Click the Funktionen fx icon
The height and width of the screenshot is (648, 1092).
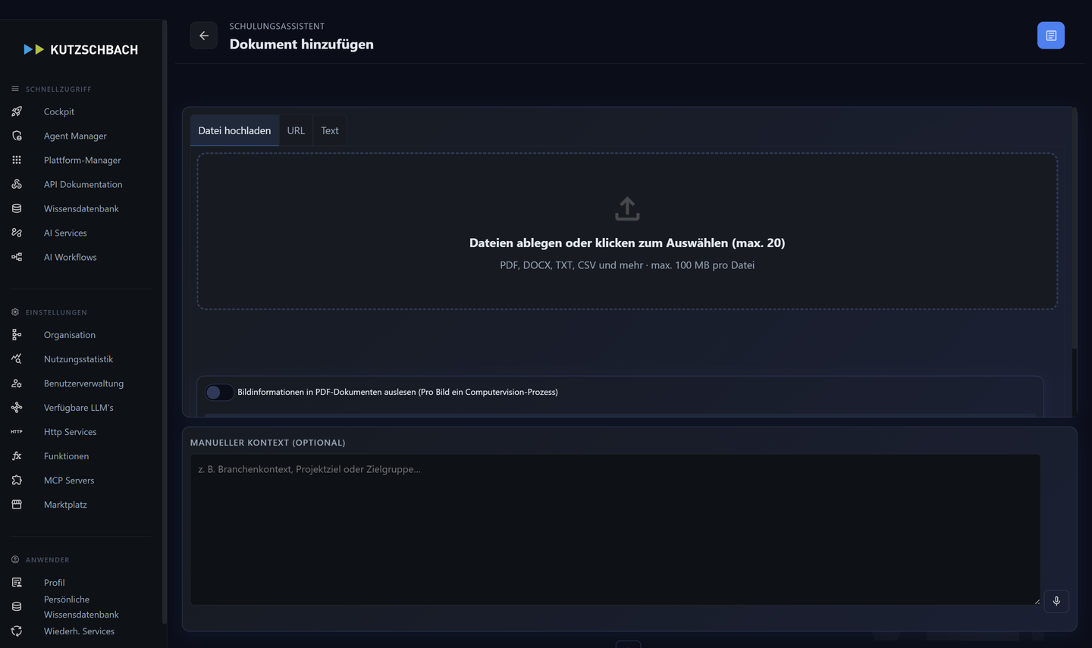[17, 455]
